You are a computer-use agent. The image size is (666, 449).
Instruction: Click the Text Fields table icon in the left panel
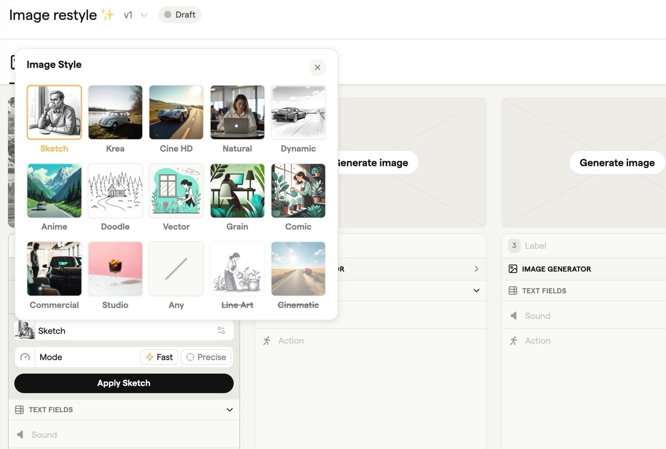[20, 410]
